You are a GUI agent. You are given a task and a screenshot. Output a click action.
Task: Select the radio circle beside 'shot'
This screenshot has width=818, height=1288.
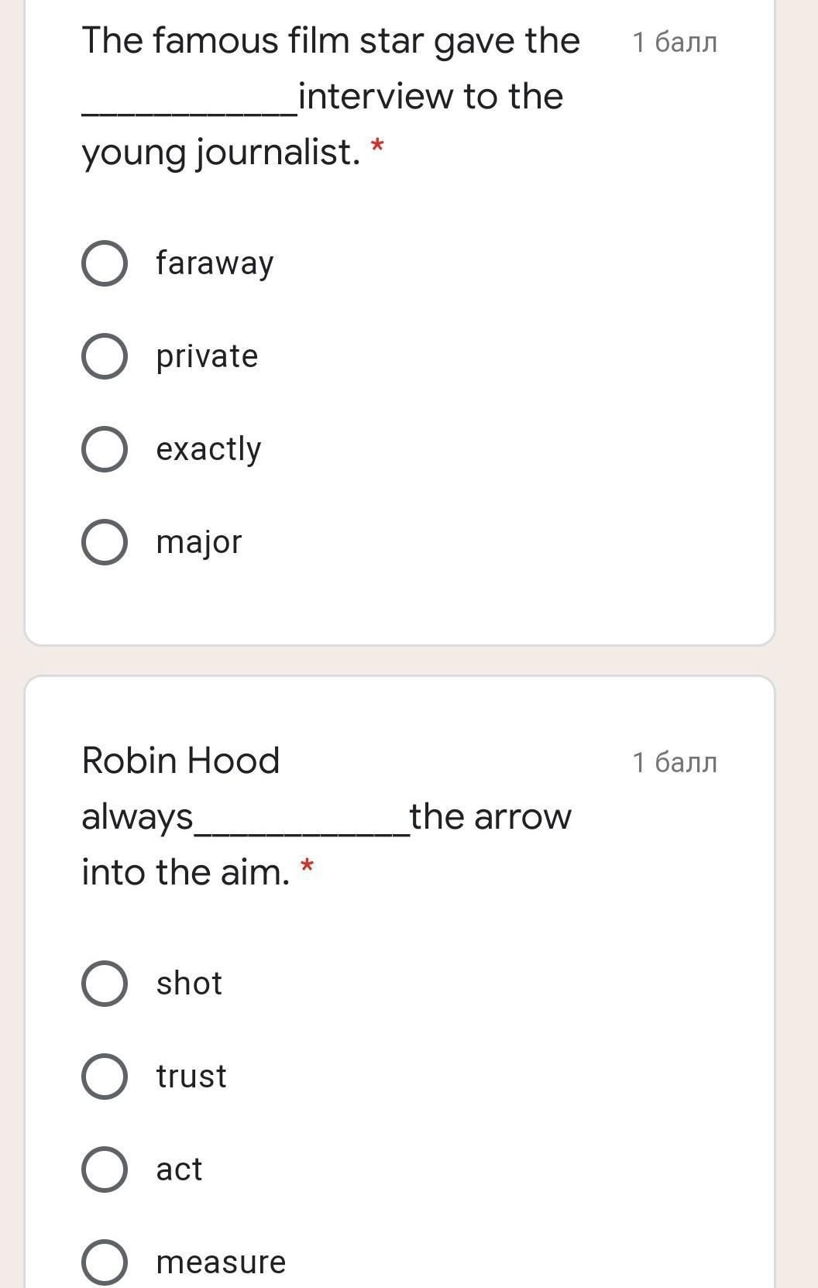[105, 984]
